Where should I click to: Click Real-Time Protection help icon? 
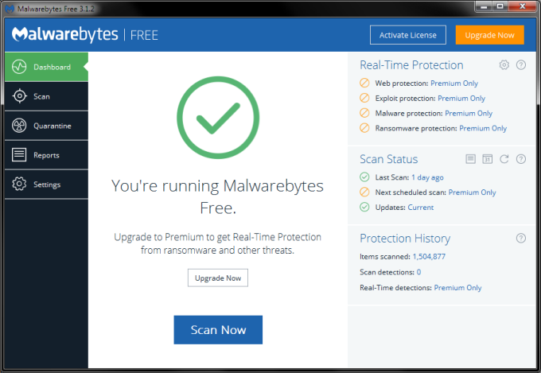point(521,65)
